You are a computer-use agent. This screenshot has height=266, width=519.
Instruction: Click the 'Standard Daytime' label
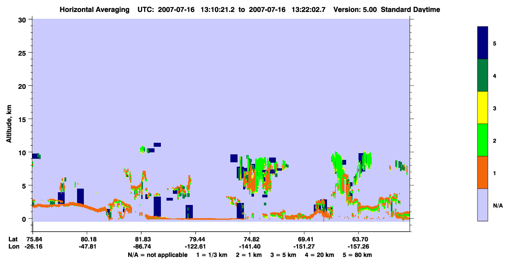pos(410,10)
